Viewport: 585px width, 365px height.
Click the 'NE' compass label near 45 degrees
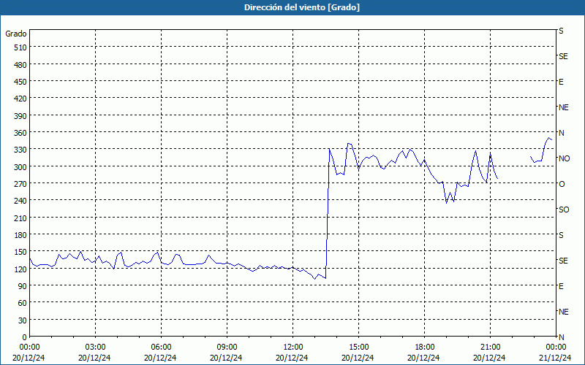tap(563, 312)
